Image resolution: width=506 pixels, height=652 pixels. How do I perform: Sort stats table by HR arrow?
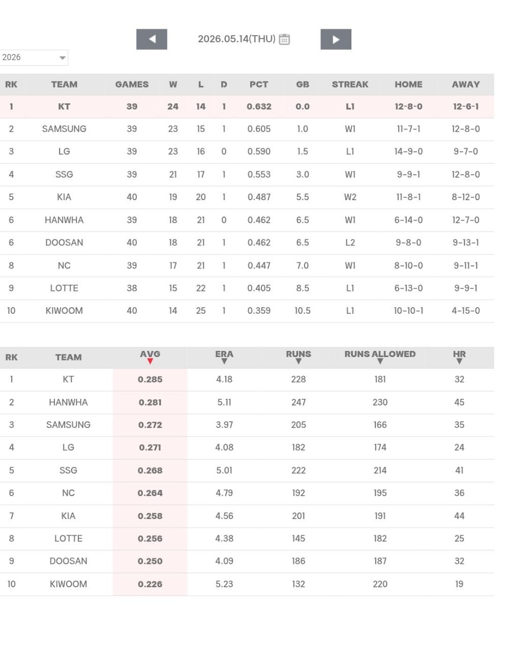[x=459, y=361]
